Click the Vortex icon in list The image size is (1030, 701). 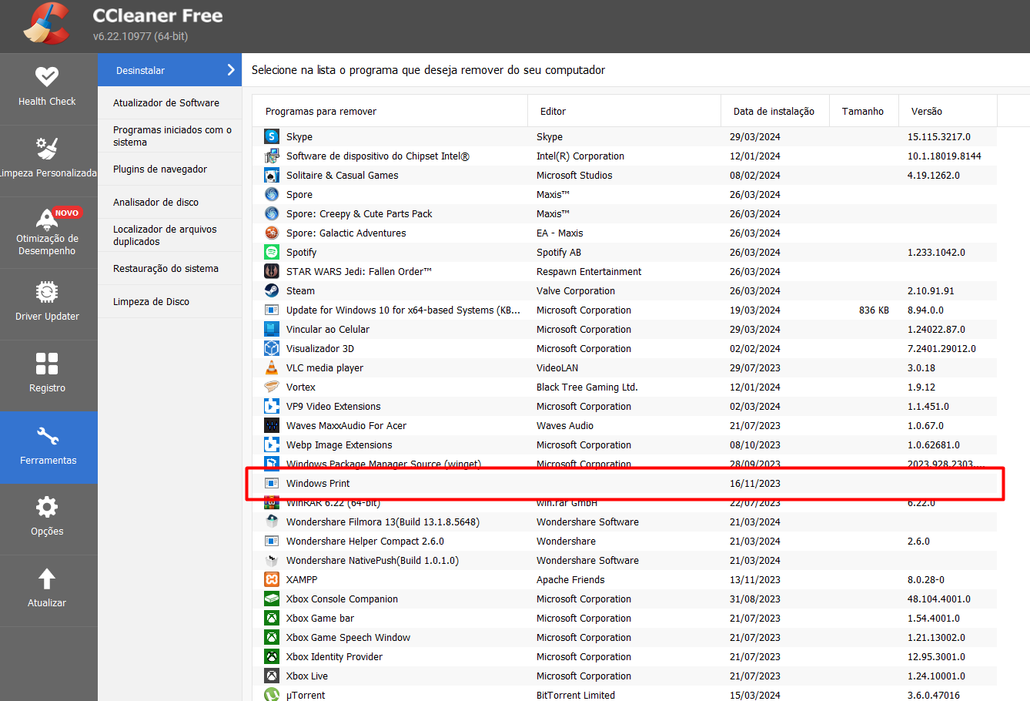click(272, 387)
